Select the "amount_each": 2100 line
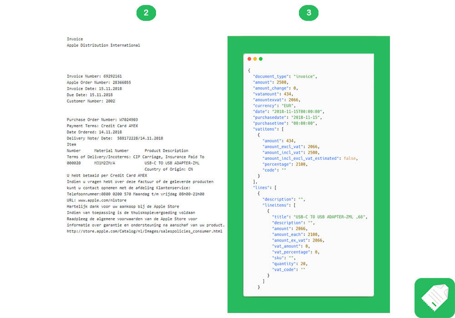Viewport: 455px width, 318px height. point(296,234)
